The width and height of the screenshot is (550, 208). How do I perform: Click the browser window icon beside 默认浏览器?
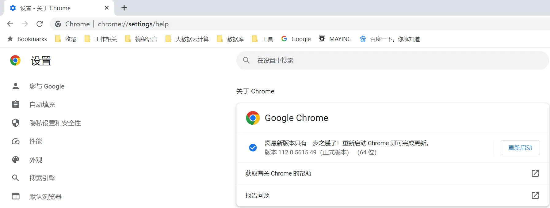point(16,196)
